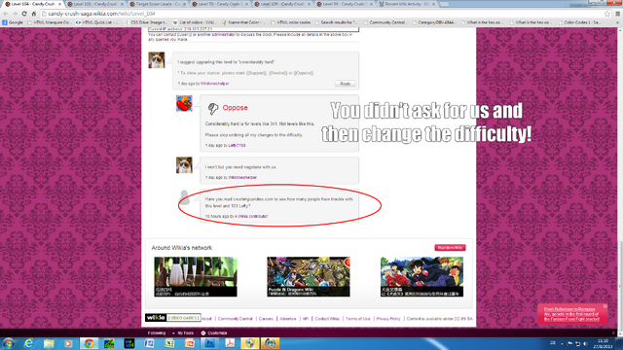Open the Privacy Policy footer link
This screenshot has width=623, height=350.
click(388, 319)
